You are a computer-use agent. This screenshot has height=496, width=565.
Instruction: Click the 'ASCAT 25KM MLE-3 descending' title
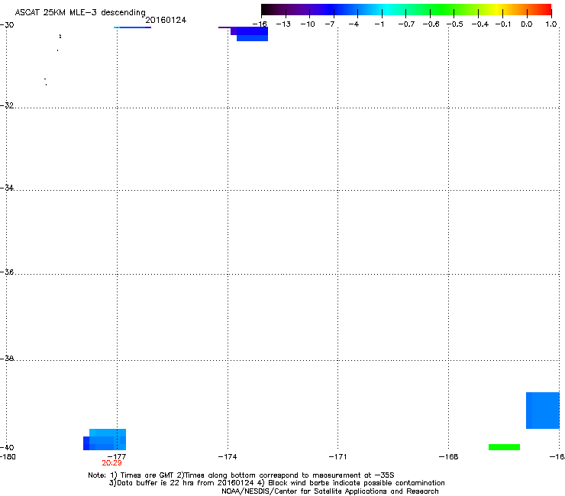pyautogui.click(x=80, y=12)
